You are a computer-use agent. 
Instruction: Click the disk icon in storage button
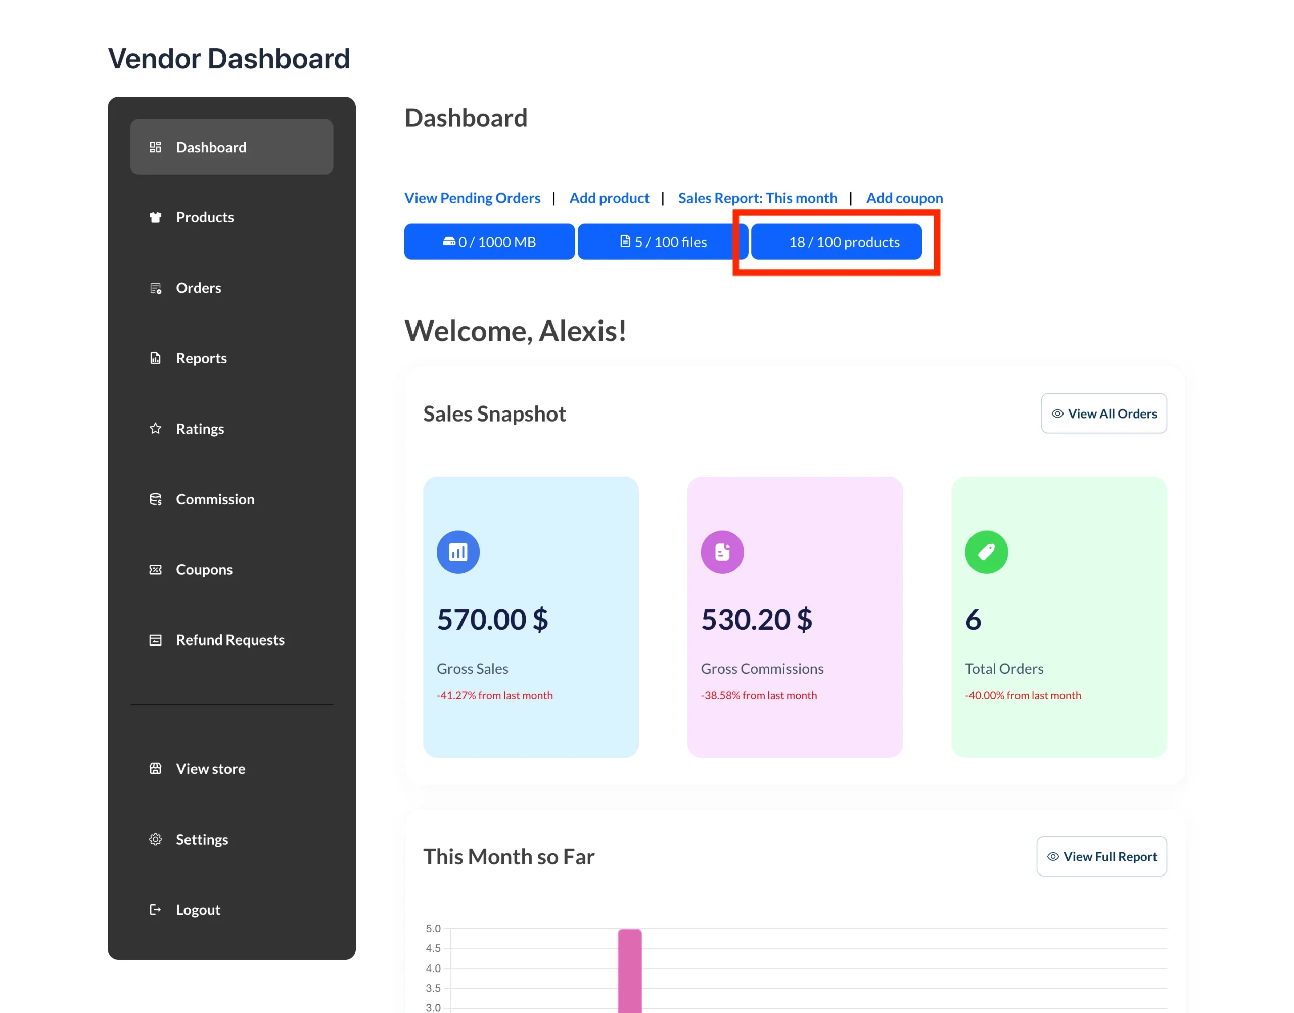(449, 241)
